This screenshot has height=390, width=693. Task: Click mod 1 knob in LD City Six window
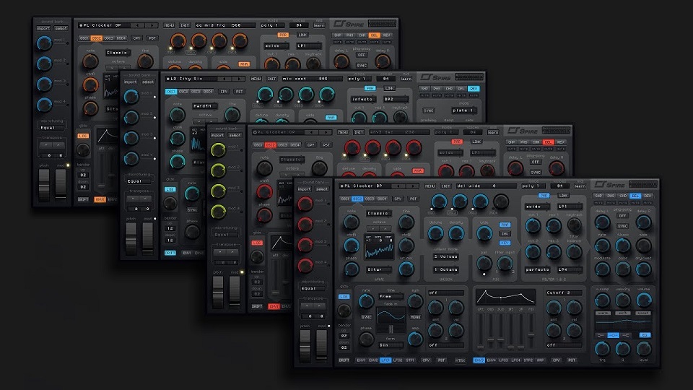point(131,96)
